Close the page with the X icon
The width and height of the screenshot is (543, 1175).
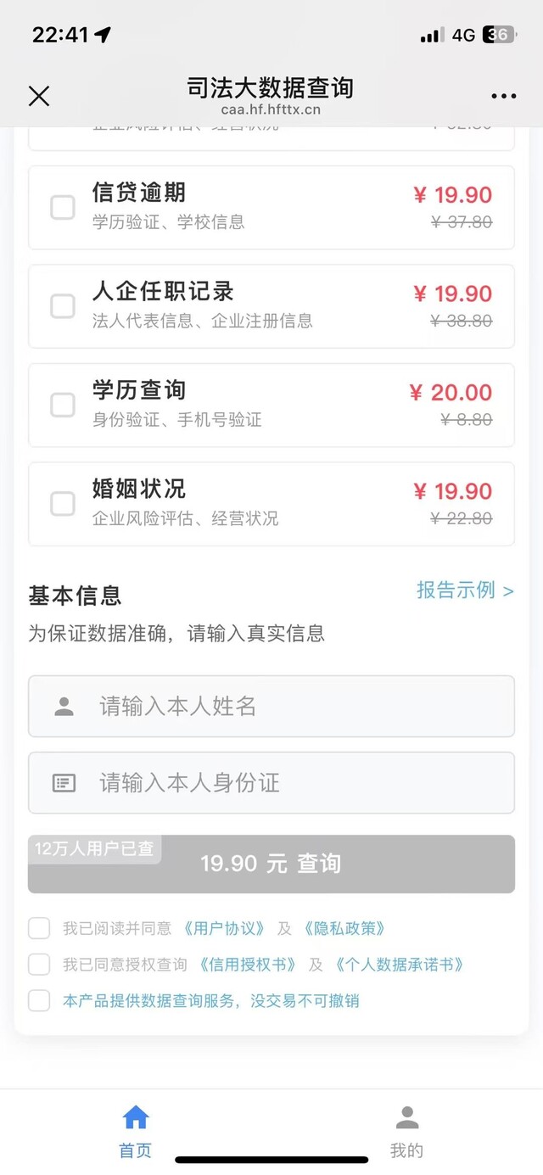pos(39,96)
